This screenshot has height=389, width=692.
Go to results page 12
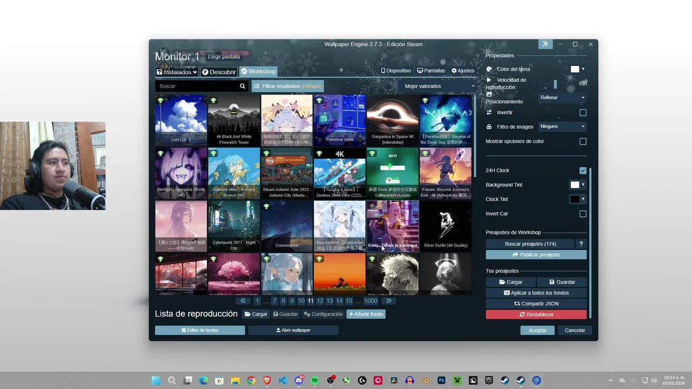(320, 301)
